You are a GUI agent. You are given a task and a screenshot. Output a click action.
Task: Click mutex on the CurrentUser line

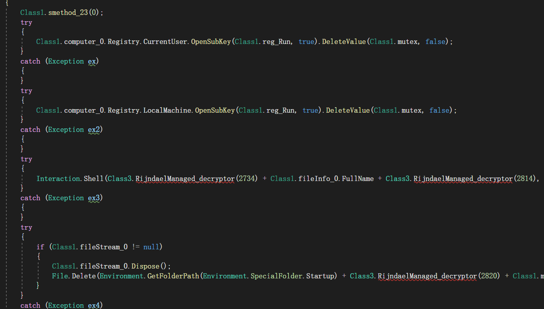[x=407, y=41]
